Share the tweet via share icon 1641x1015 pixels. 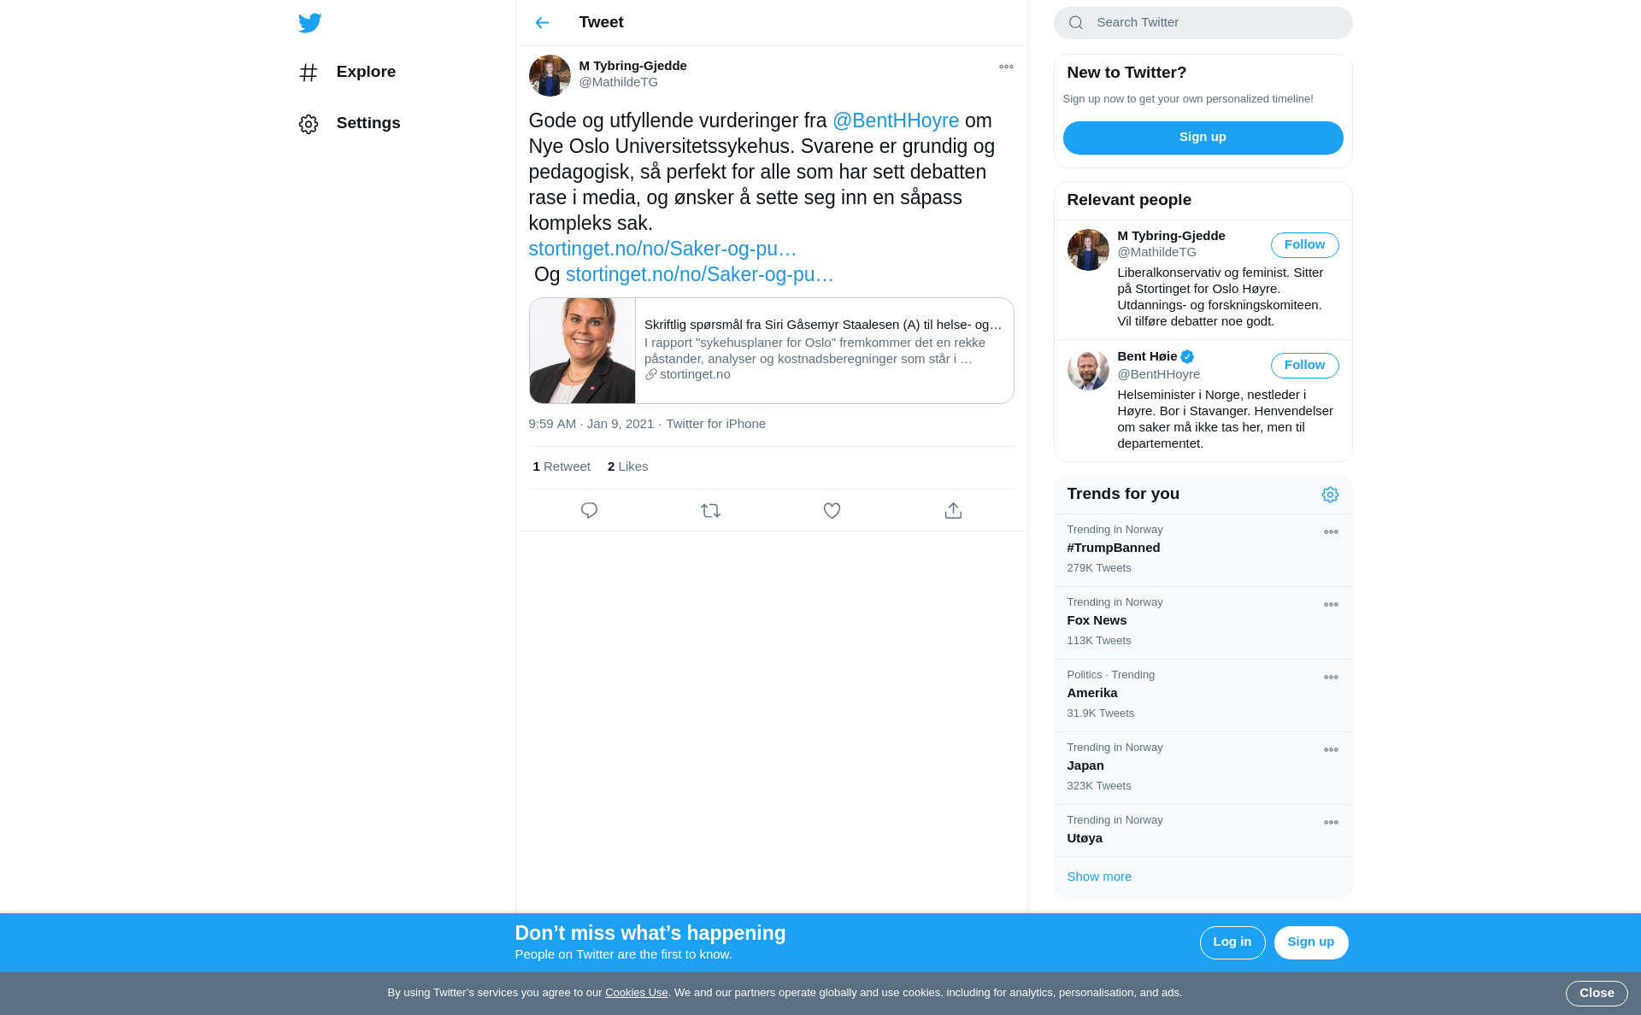953,510
